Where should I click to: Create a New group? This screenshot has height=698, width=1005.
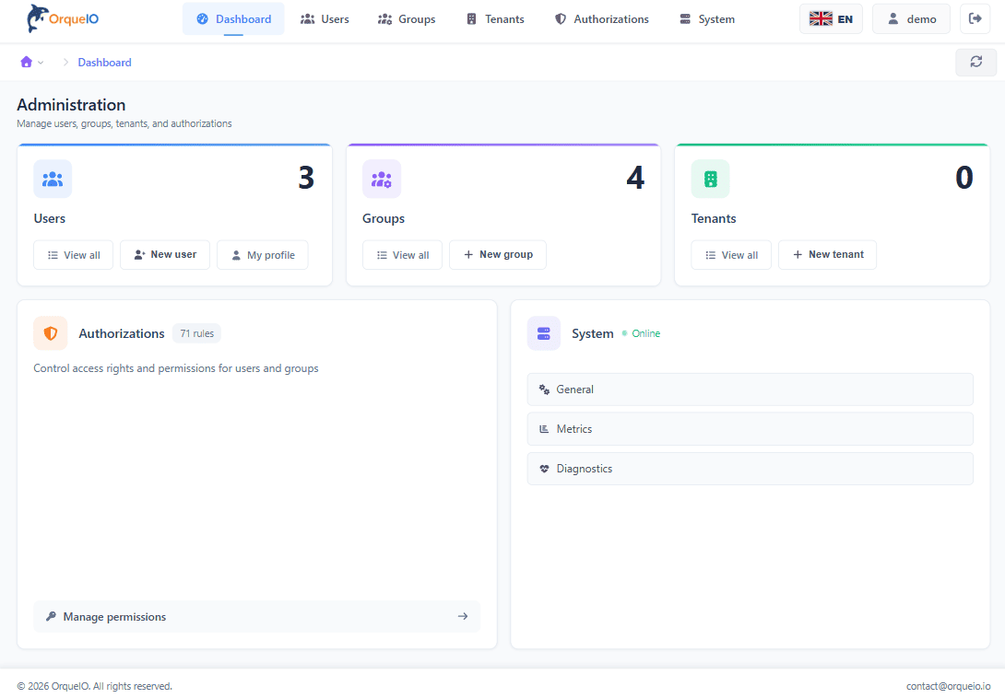tap(497, 255)
